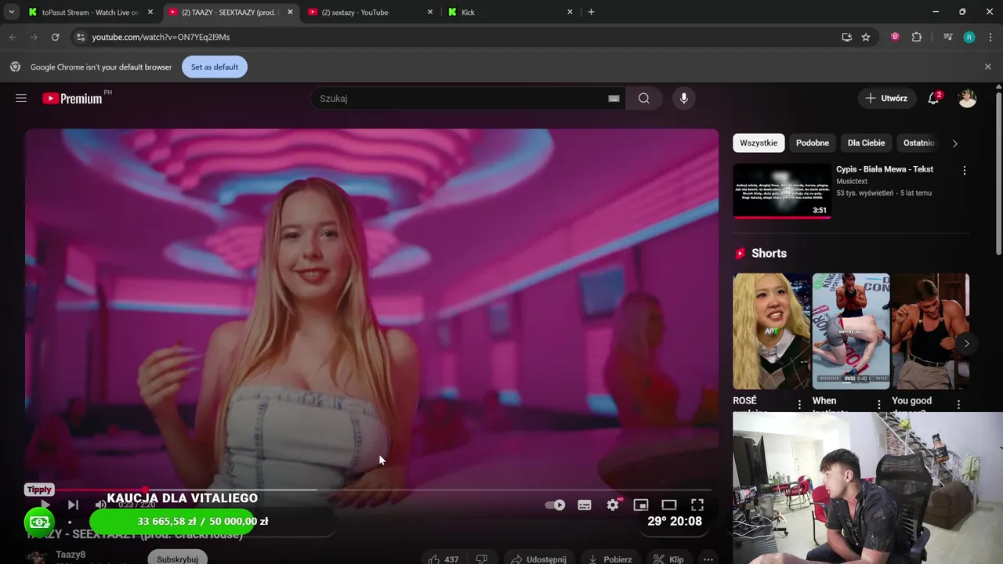The height and width of the screenshot is (564, 1003).
Task: Click the next video button in player
Action: point(73,505)
